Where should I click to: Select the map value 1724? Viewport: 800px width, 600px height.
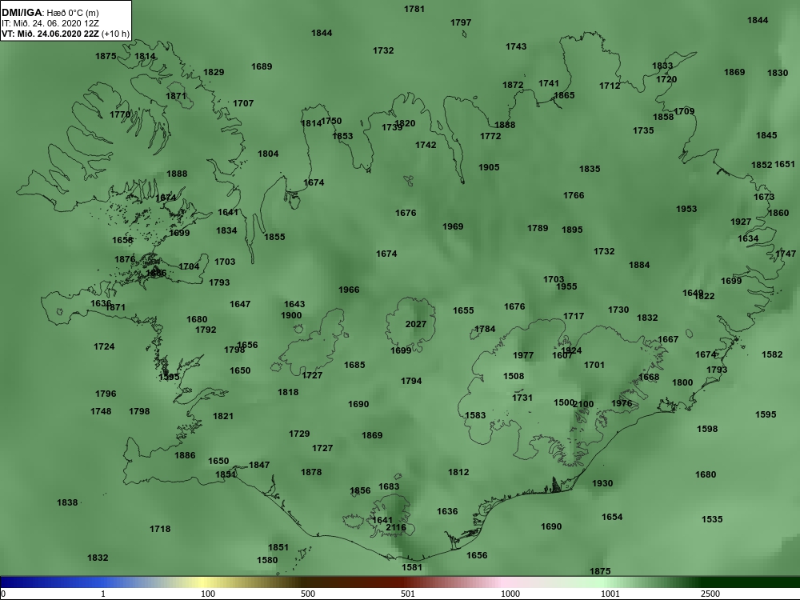point(104,346)
